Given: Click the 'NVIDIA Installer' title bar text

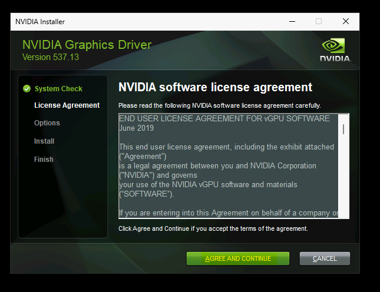Looking at the screenshot, I should (x=40, y=22).
